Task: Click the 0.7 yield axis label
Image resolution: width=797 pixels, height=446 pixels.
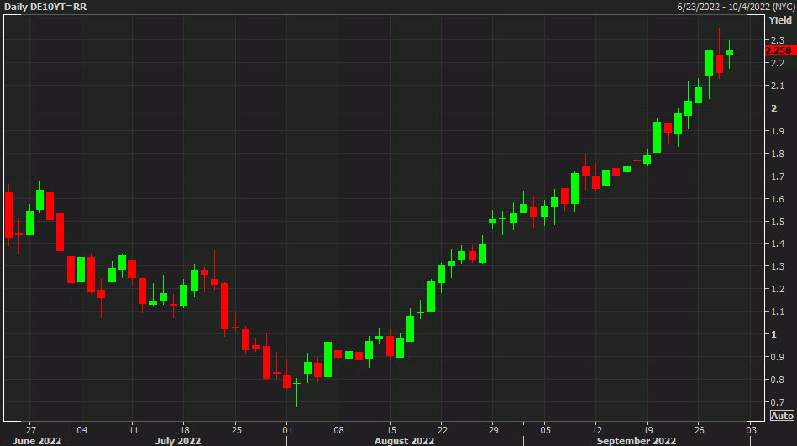Action: coord(777,402)
